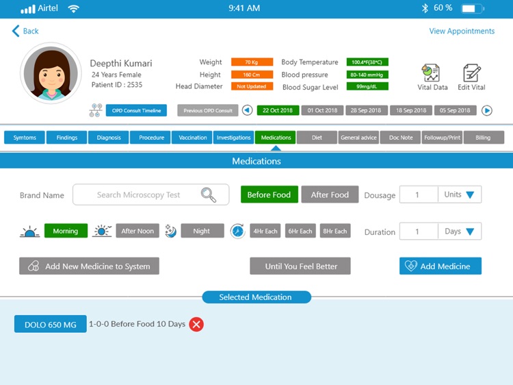Click the cellular signal bars
The image size is (513, 385).
27,9
